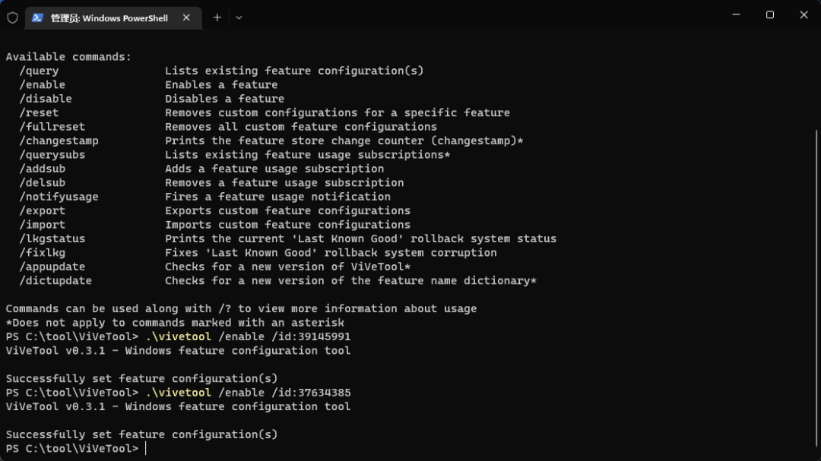Click the last "Successfully set feature configuration(s)" message
This screenshot has height=461, width=821.
pos(141,434)
